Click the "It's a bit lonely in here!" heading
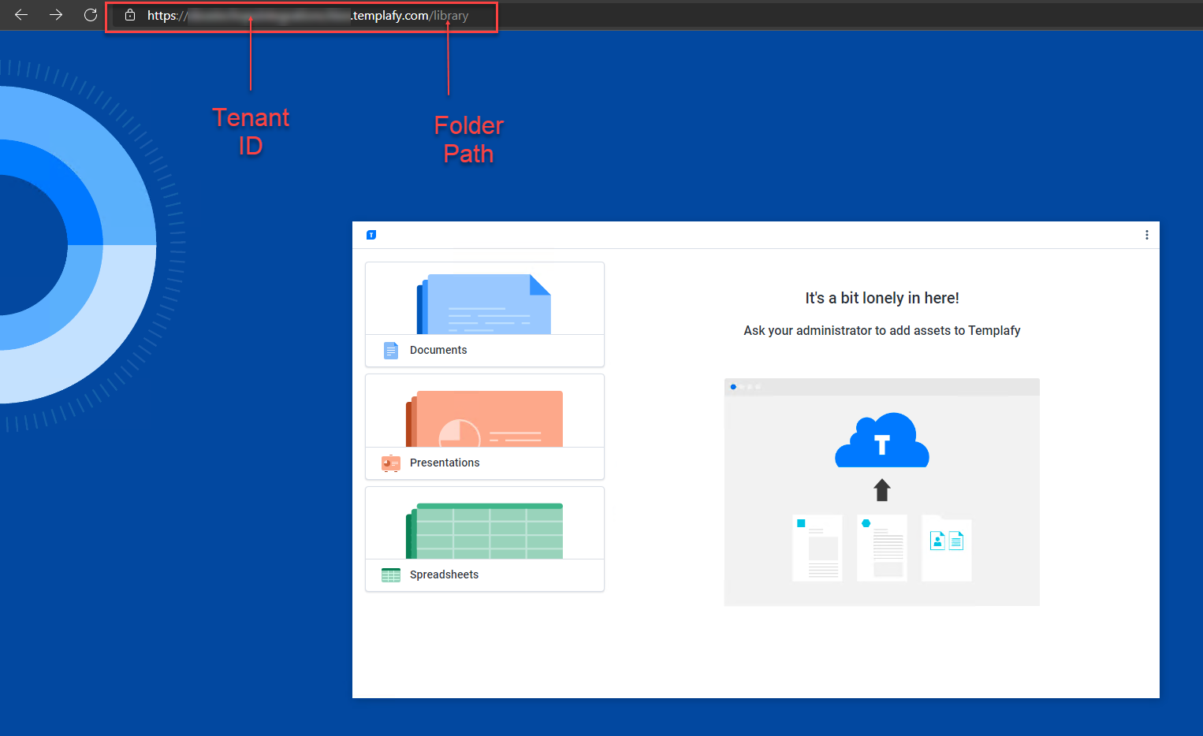Image resolution: width=1203 pixels, height=736 pixels. click(882, 298)
